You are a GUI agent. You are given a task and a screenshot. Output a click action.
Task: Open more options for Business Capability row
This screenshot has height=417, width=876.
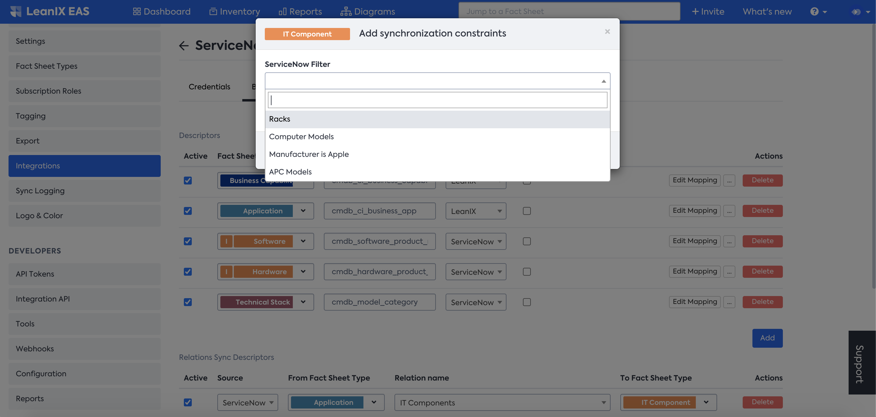coord(729,180)
